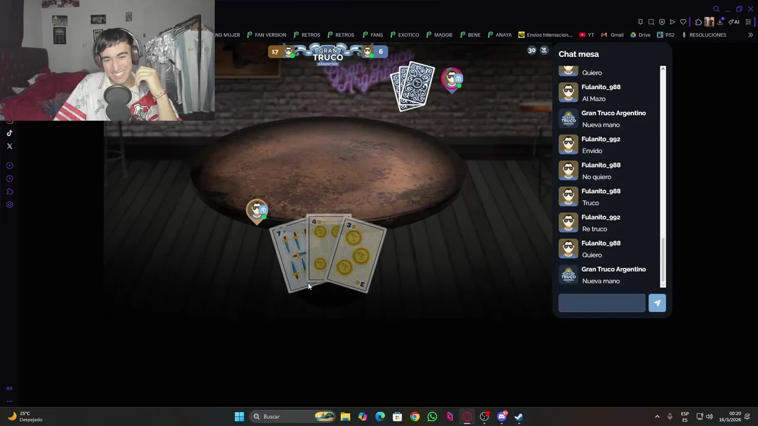Open Steam from the taskbar

(x=519, y=417)
